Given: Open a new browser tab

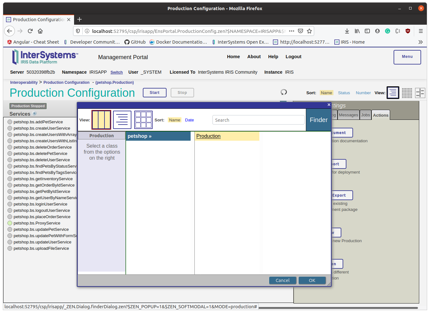Looking at the screenshot, I should pos(79,19).
